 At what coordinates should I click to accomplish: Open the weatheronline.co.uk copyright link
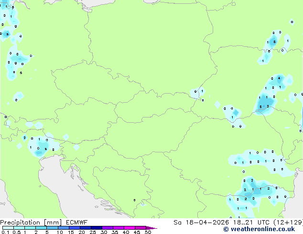coord(259,229)
